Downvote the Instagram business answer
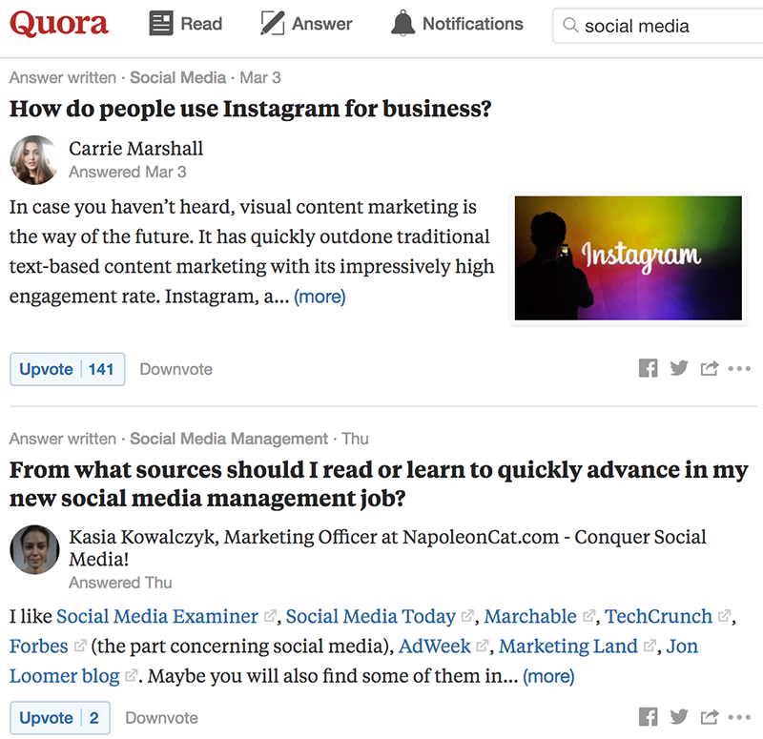763x739 pixels. pyautogui.click(x=175, y=369)
